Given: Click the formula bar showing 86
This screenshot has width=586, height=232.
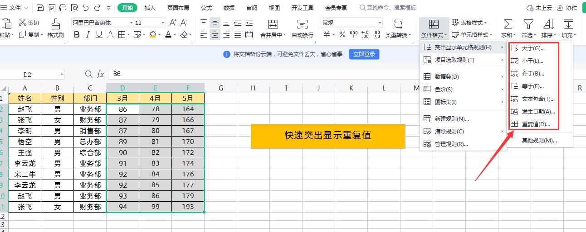Looking at the screenshot, I should [347, 74].
